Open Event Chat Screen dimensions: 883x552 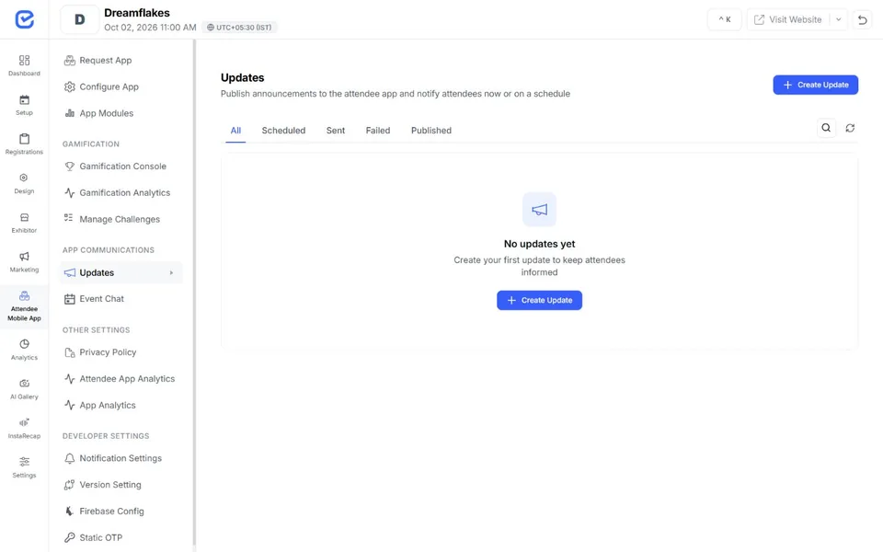pos(121,299)
